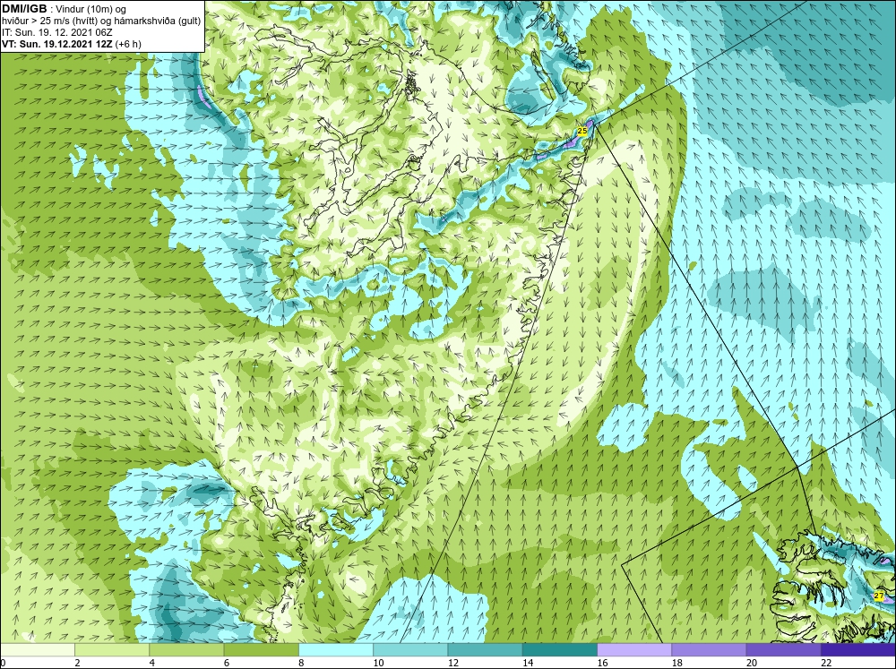Select the 12-14 m/s teal legend color
896x669 pixels.
485,650
